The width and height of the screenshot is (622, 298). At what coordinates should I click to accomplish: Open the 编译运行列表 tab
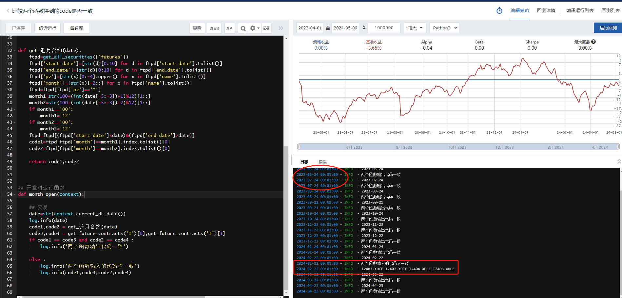(x=580, y=10)
